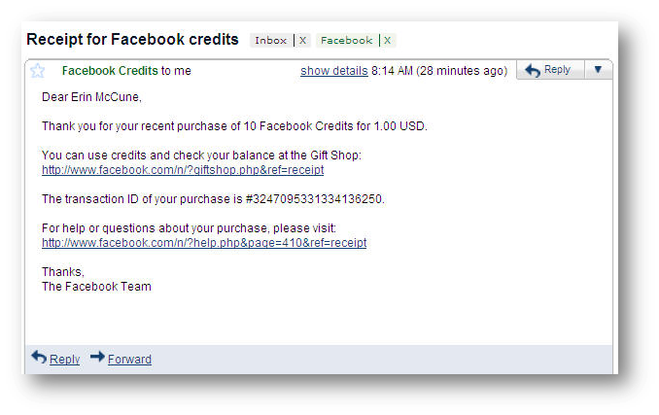The image size is (659, 415).
Task: Click the email subject Receipt for Facebook credits
Action: click(x=132, y=40)
